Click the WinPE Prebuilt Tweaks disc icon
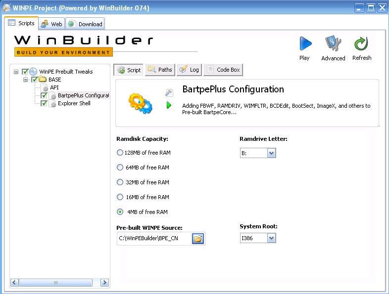389x294 pixels. point(33,72)
